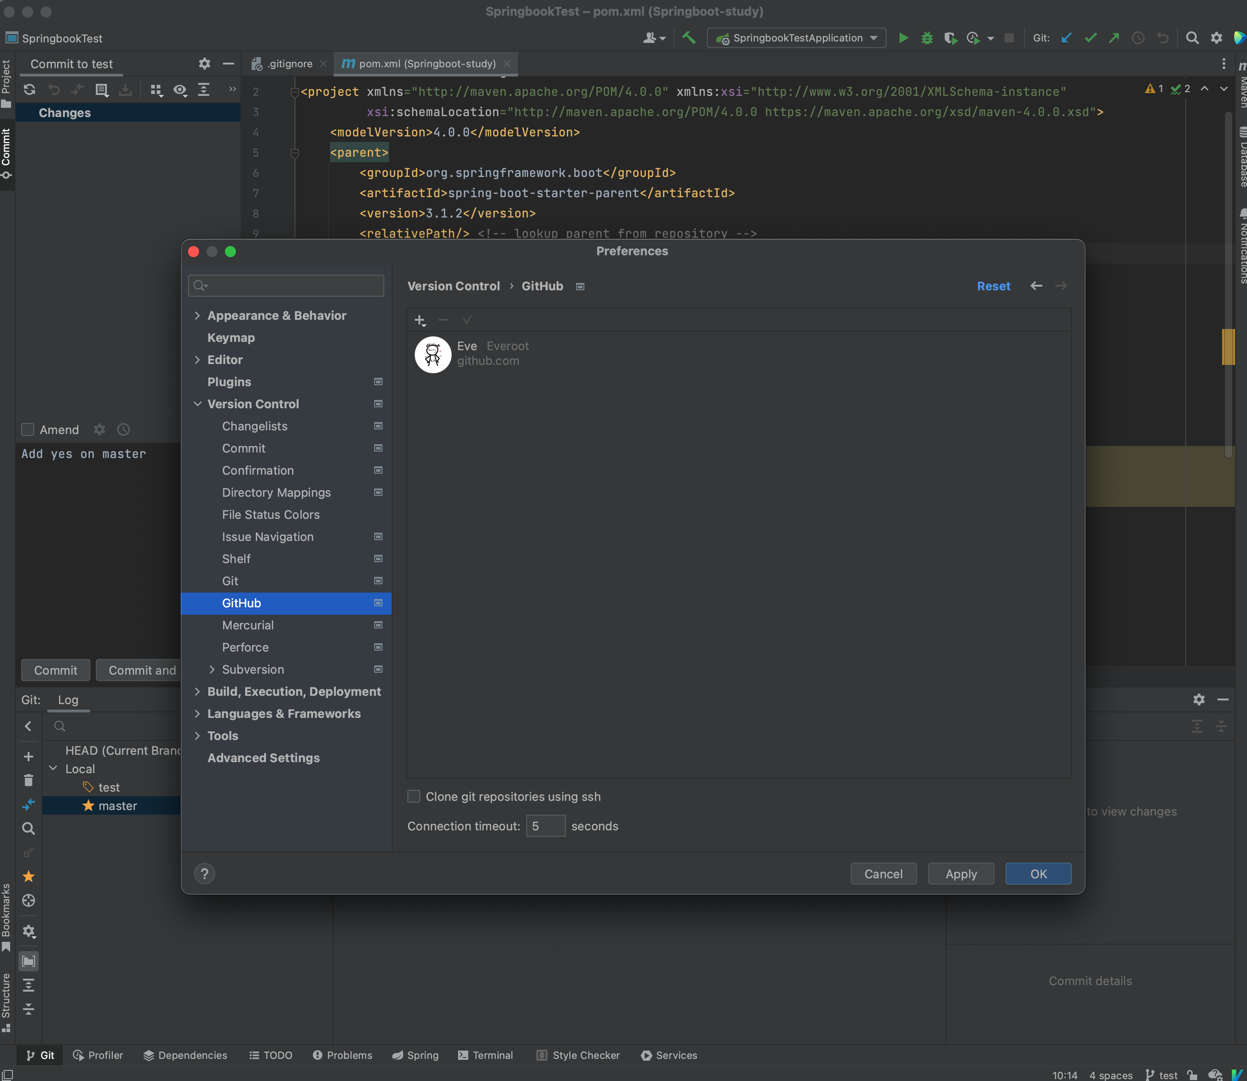Click the Git Log settings gear icon

[1199, 699]
